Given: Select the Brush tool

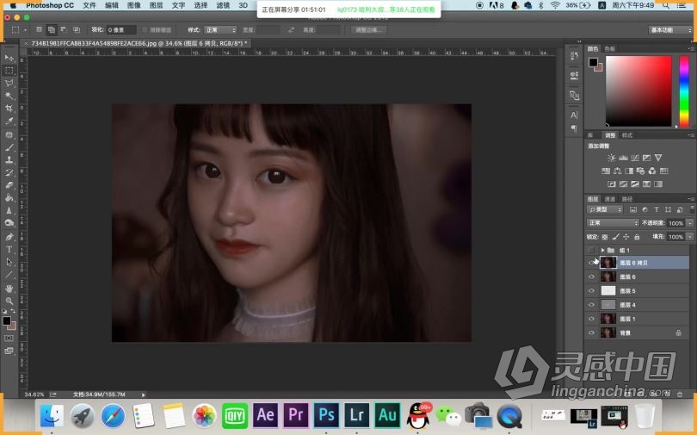Looking at the screenshot, I should coord(9,146).
